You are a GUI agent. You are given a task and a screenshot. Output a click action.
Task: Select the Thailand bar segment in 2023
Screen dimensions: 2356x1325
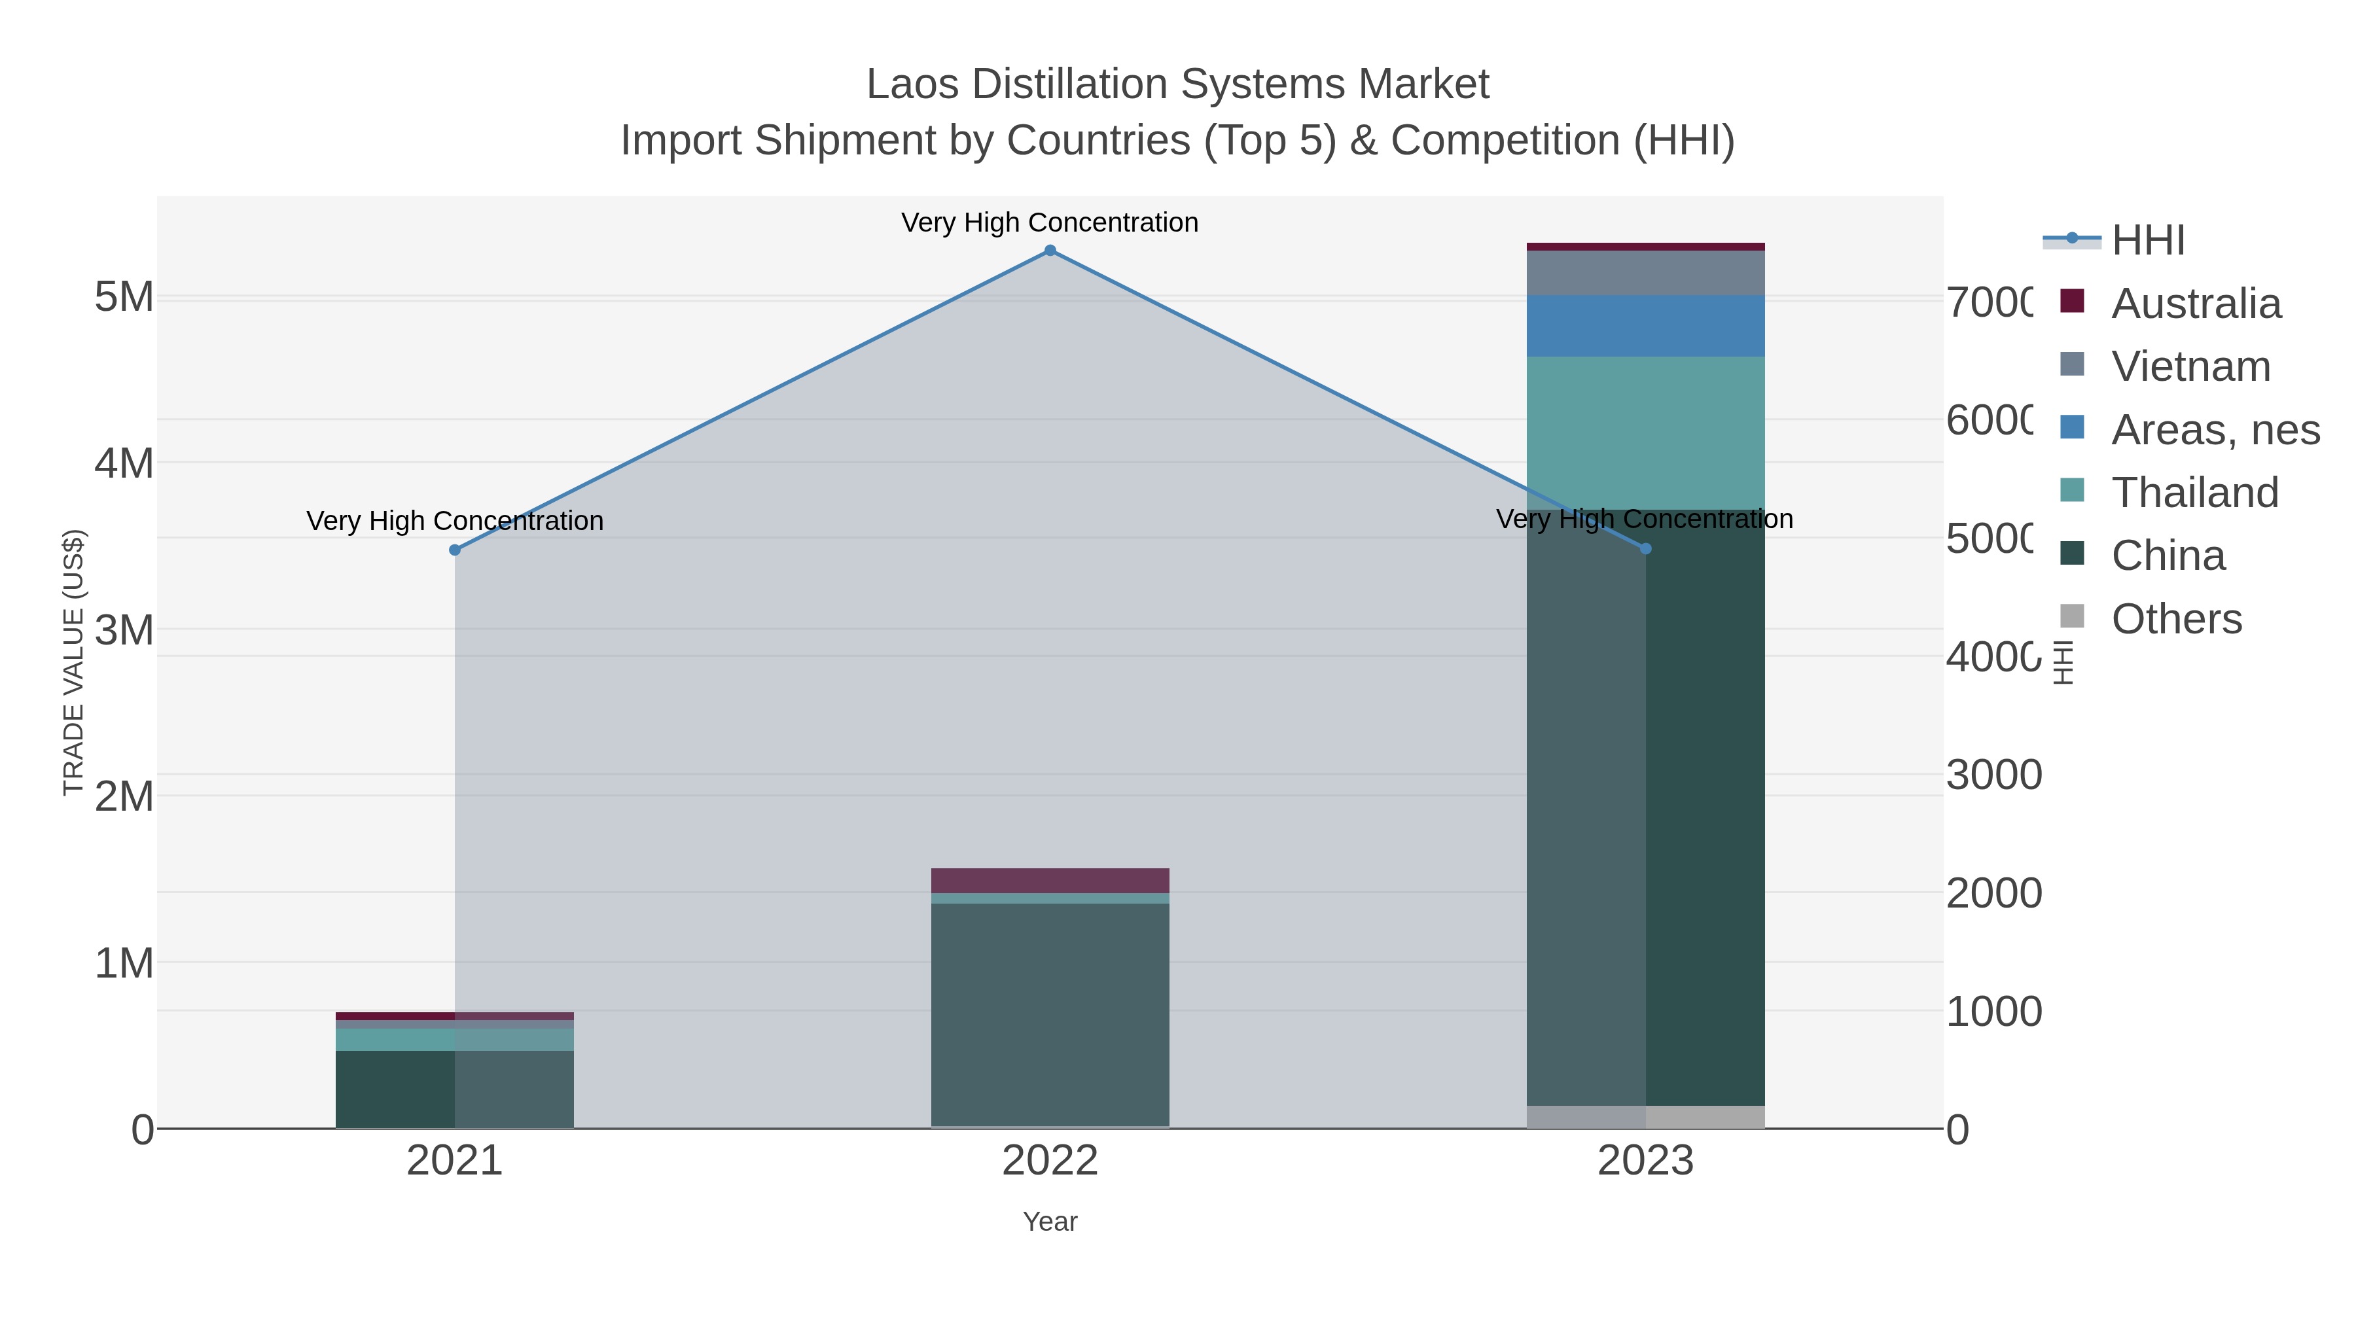(x=1645, y=433)
